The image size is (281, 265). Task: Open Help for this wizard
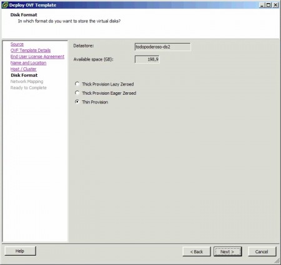(x=20, y=251)
